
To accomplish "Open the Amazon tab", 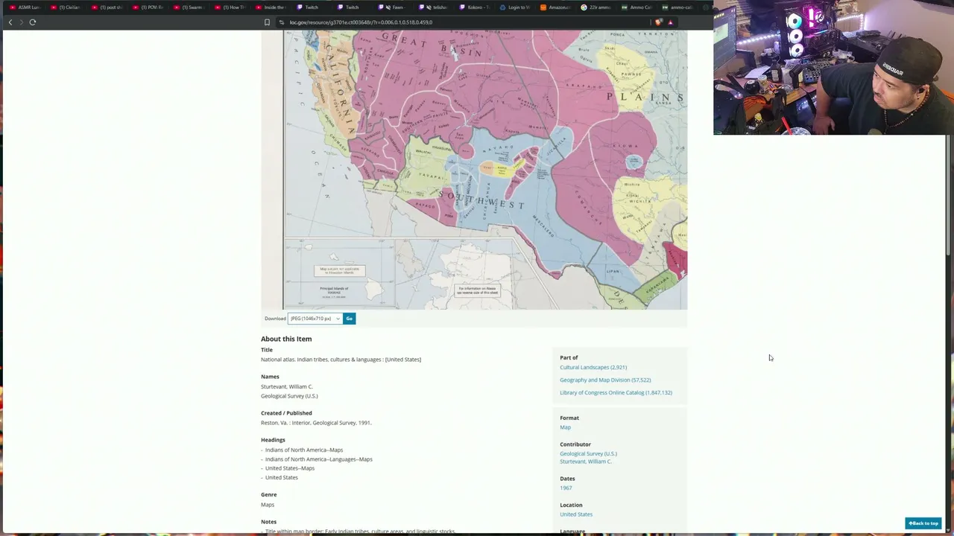I will tap(555, 7).
